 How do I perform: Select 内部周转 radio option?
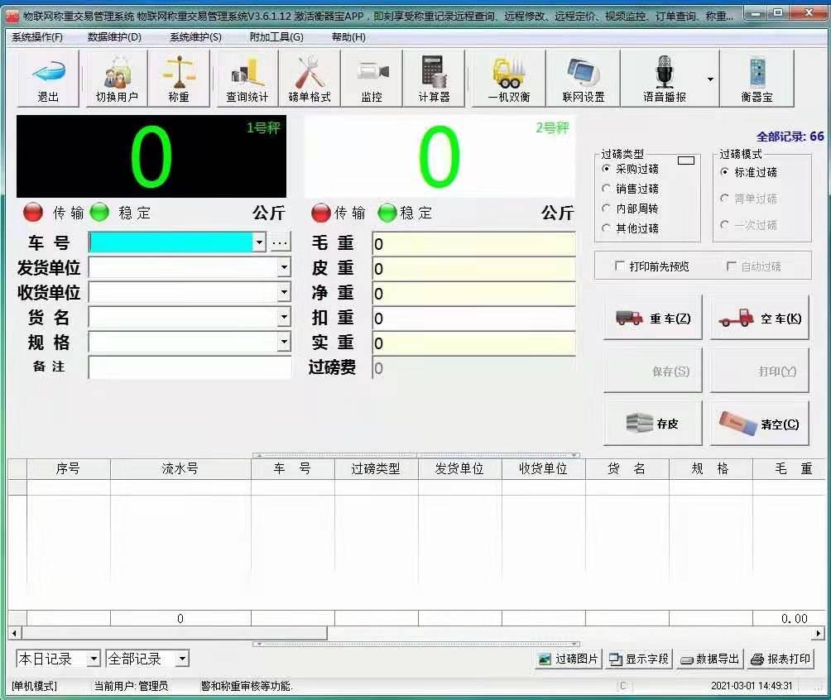click(607, 209)
